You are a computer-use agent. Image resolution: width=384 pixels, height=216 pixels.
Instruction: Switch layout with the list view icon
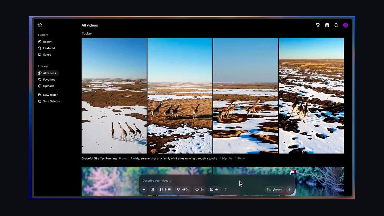327,25
